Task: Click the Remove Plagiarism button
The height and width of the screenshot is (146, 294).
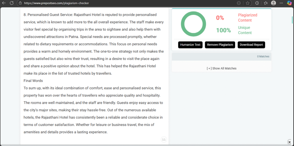Action: [220, 45]
